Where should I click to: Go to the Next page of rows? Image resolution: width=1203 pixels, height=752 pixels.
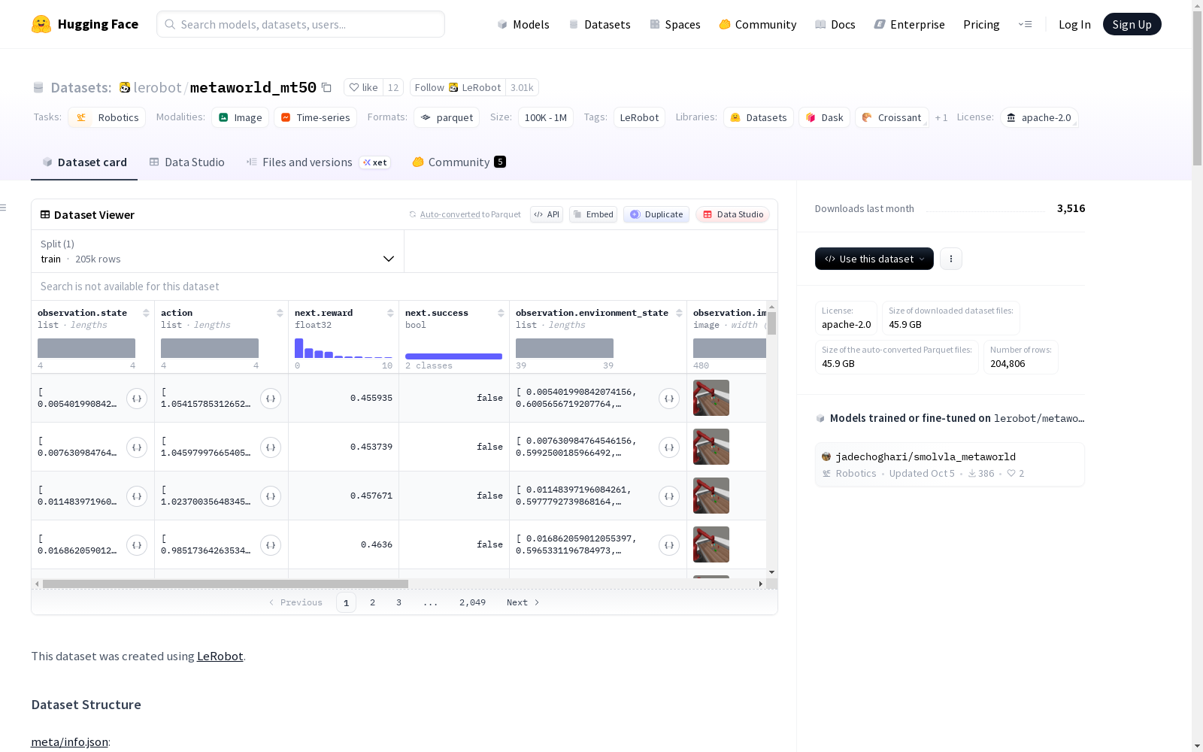[523, 602]
